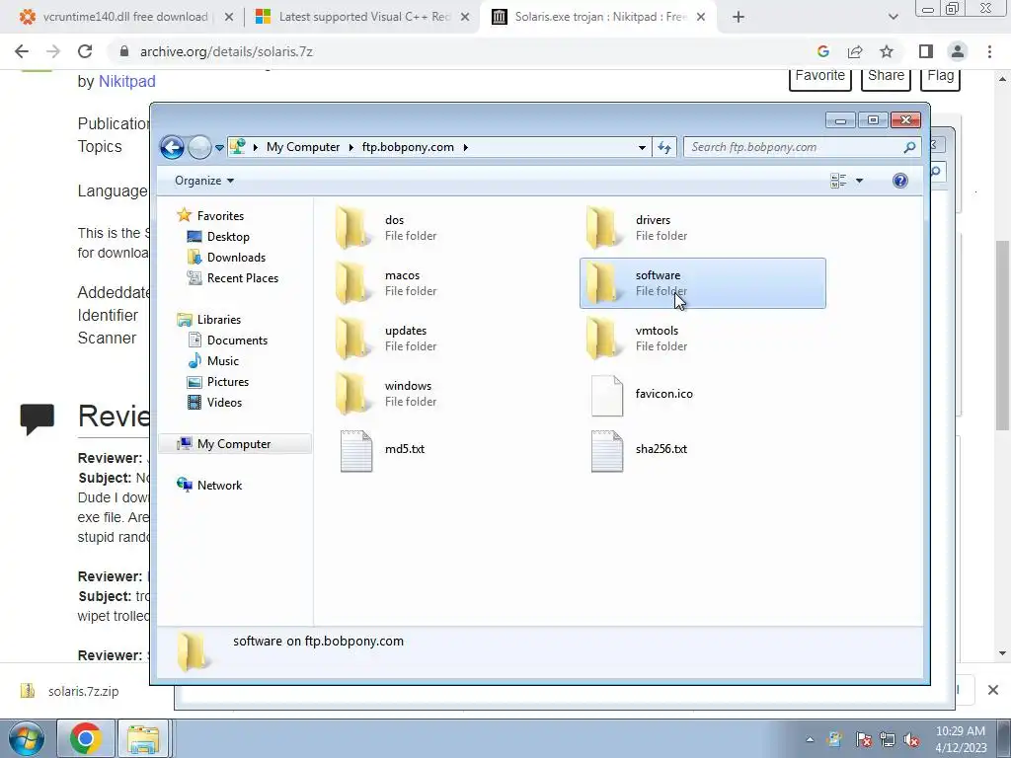
Task: Open recent pages dropdown next to forward
Action: click(x=219, y=148)
